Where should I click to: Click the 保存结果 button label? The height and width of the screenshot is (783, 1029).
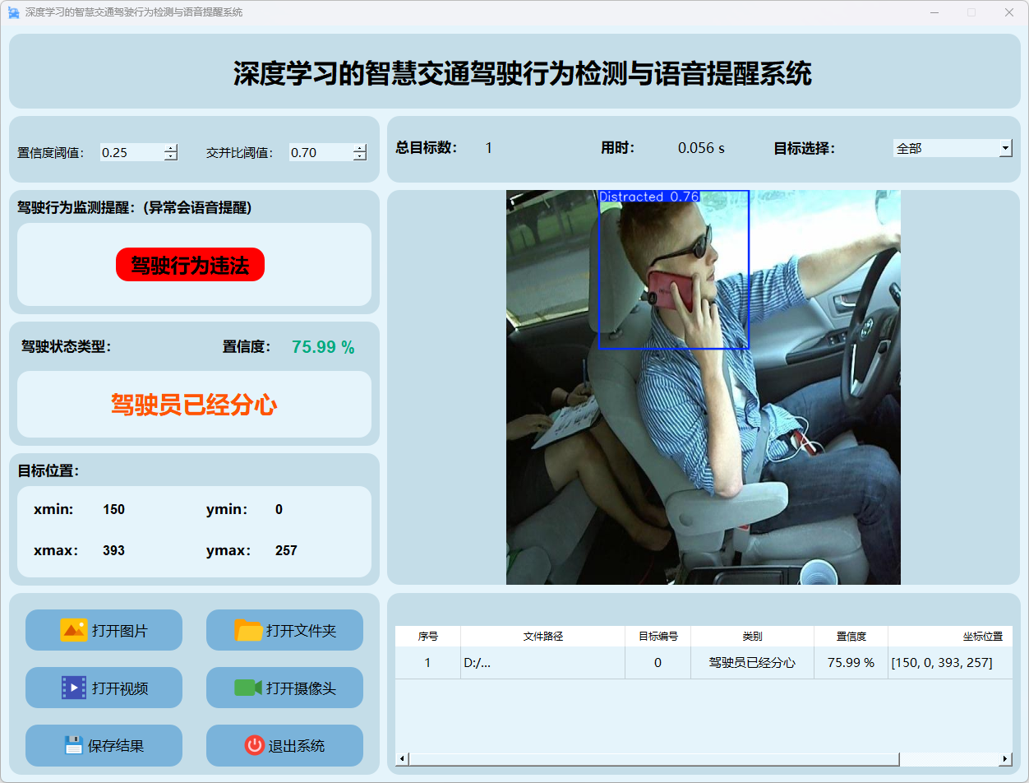116,746
